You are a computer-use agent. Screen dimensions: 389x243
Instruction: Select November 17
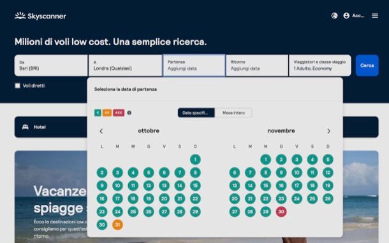pos(297,186)
